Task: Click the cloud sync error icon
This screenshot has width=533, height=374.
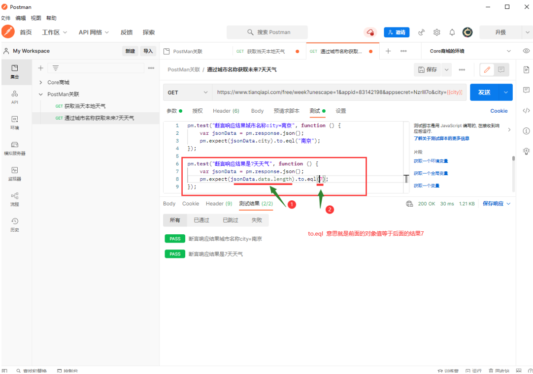Action: tap(370, 32)
